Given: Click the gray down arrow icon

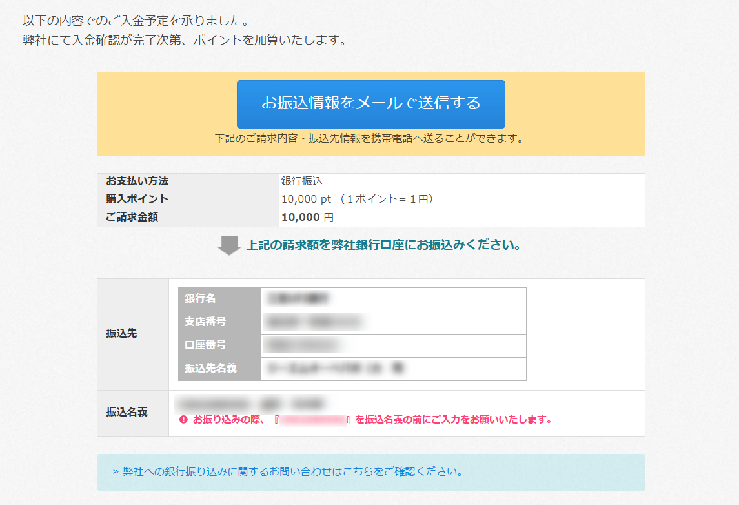Looking at the screenshot, I should point(228,246).
